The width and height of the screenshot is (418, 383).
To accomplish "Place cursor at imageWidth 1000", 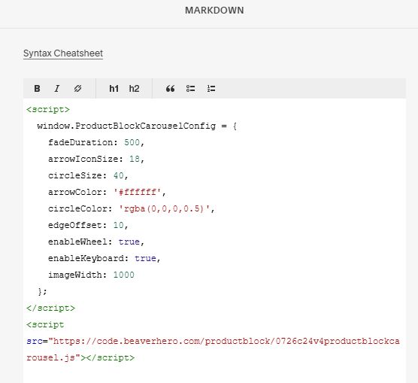I will click(124, 275).
